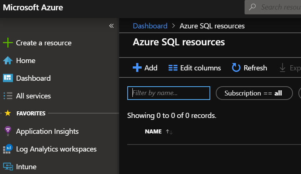Click the Export download icon
The width and height of the screenshot is (301, 174).
[x=283, y=68]
